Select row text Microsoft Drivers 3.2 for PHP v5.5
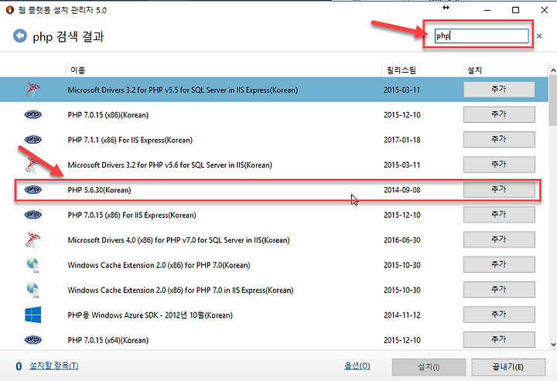 pyautogui.click(x=183, y=90)
